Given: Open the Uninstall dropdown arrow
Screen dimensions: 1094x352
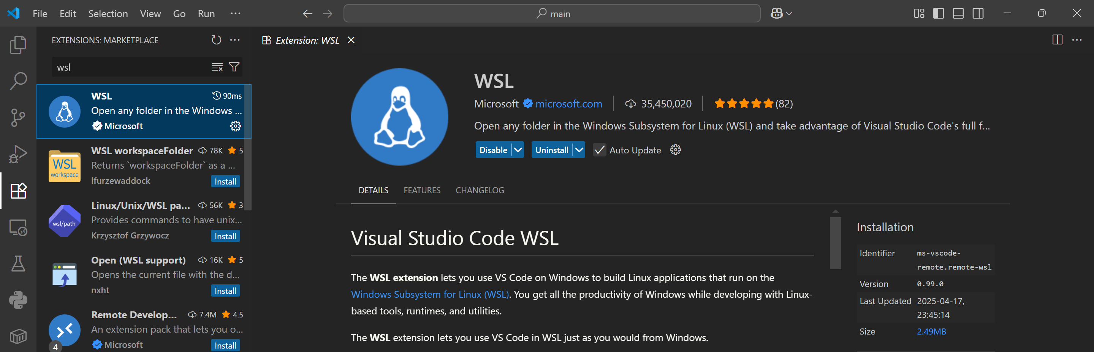Looking at the screenshot, I should 580,150.
